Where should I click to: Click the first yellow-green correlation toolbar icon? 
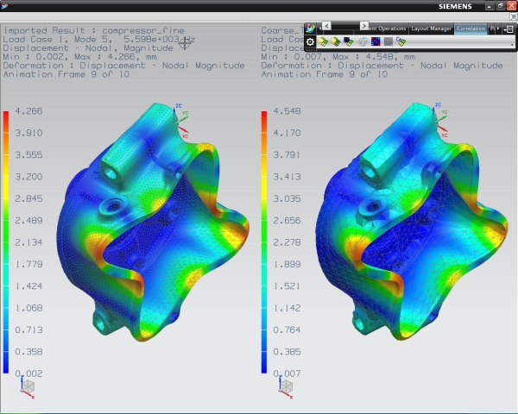coord(324,41)
